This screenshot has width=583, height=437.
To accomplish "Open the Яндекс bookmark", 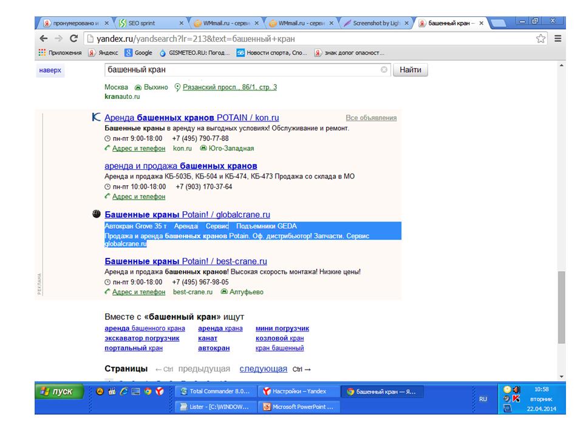I will [103, 53].
